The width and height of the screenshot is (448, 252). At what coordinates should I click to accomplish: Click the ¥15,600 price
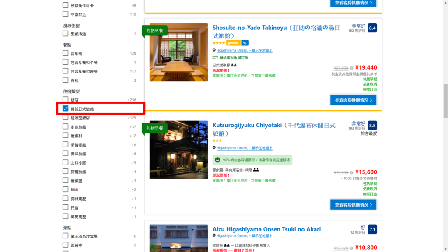click(366, 172)
